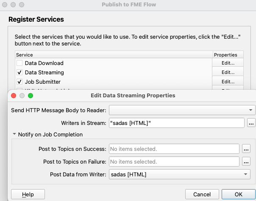The image size is (256, 201).
Task: Select the Job Submitter row label
Action: point(43,82)
